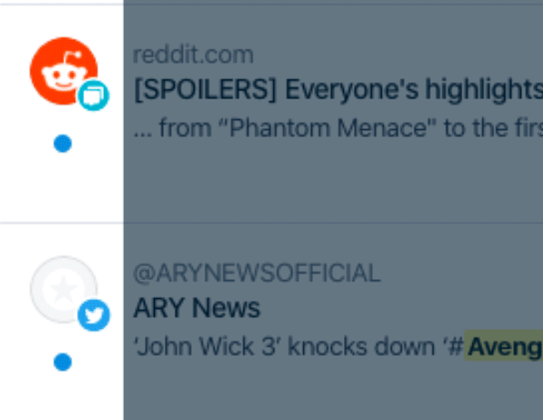Toggle the blue unread dot under Reddit avatar
This screenshot has width=543, height=420.
tap(62, 144)
